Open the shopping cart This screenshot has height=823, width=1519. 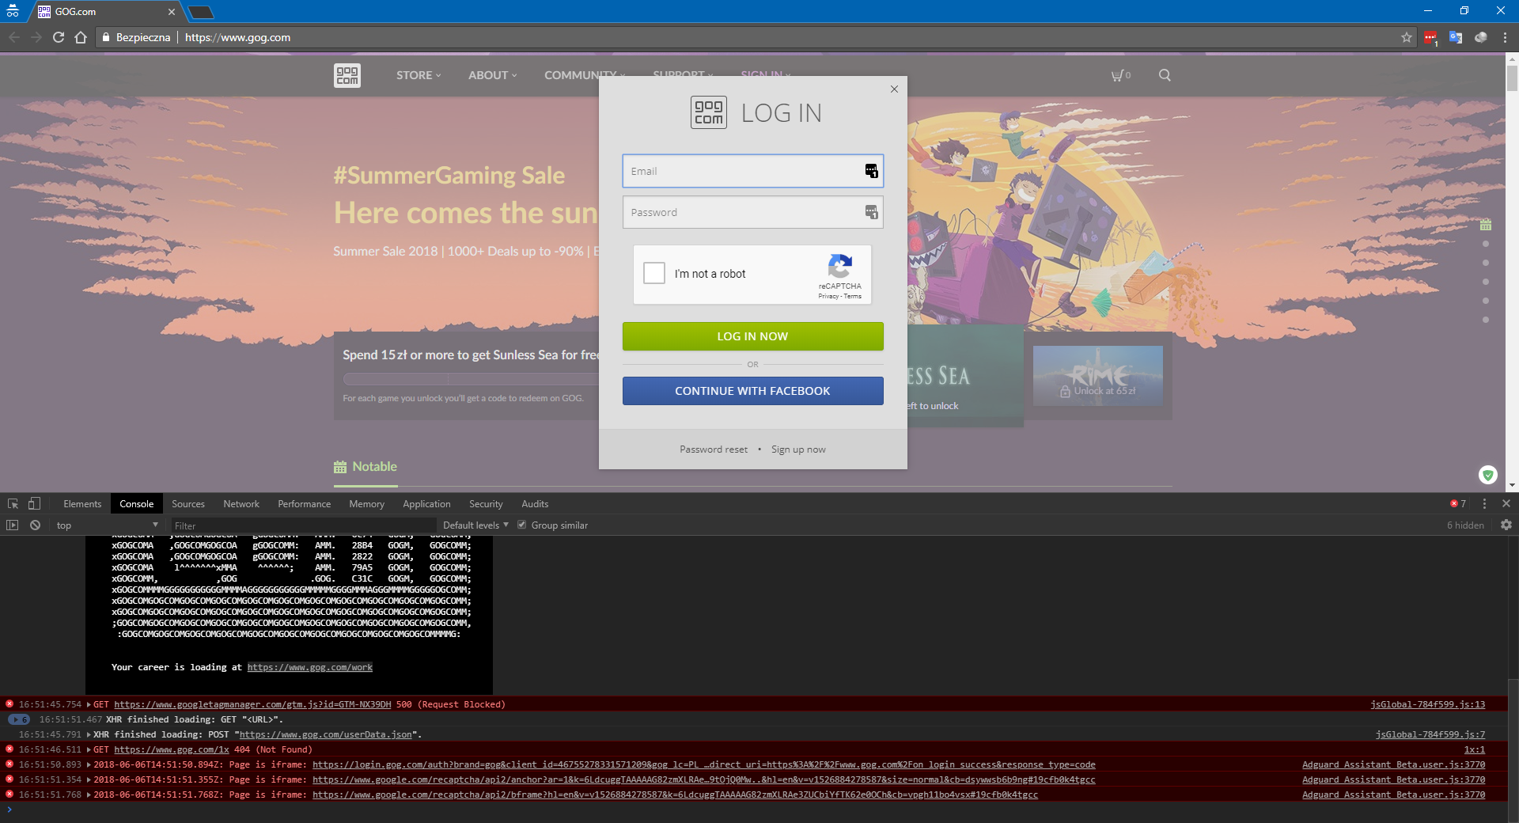1119,75
